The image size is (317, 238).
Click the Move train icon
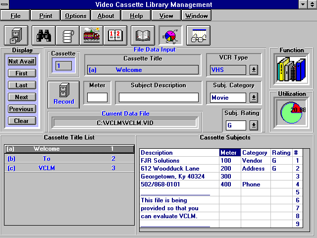pyautogui.click(x=91, y=35)
